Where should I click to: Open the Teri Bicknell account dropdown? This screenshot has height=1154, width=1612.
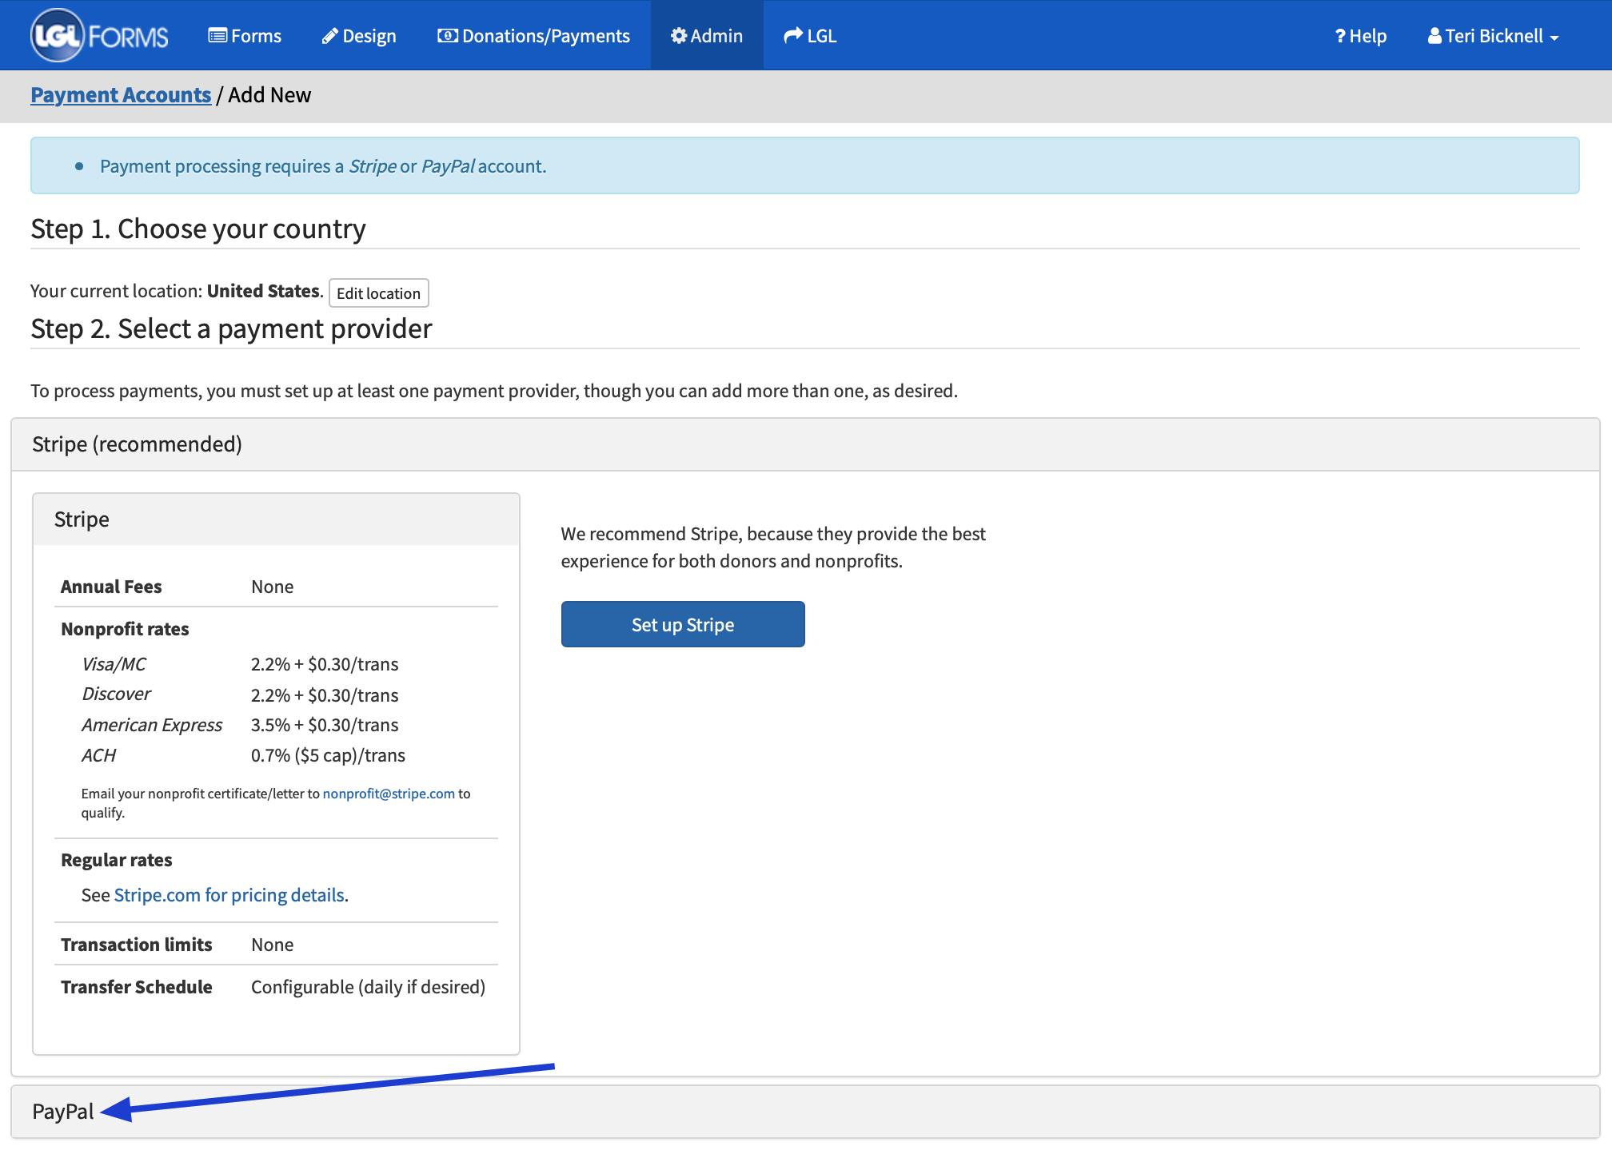tap(1495, 35)
